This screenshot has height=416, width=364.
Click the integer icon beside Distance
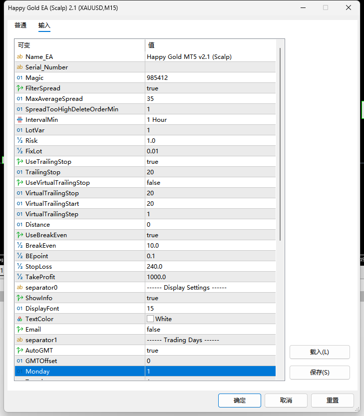[19, 224]
